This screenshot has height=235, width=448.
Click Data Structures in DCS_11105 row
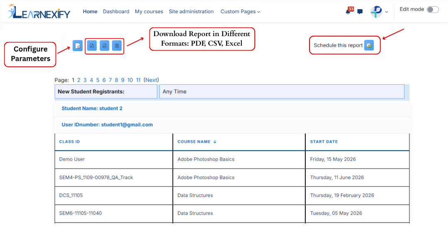click(195, 195)
